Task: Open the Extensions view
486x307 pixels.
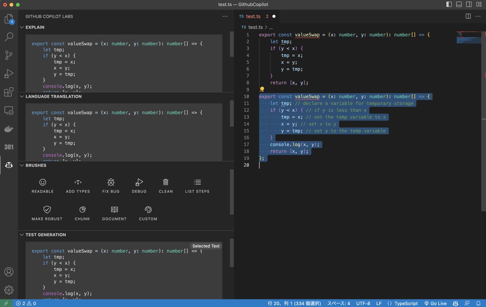Action: click(9, 92)
